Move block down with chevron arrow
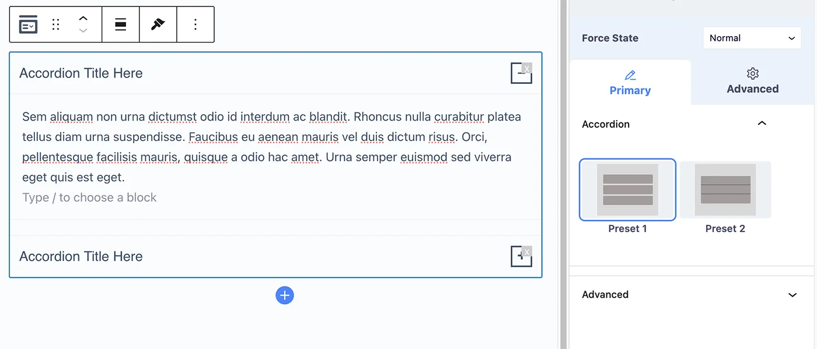Image resolution: width=817 pixels, height=349 pixels. pyautogui.click(x=83, y=30)
